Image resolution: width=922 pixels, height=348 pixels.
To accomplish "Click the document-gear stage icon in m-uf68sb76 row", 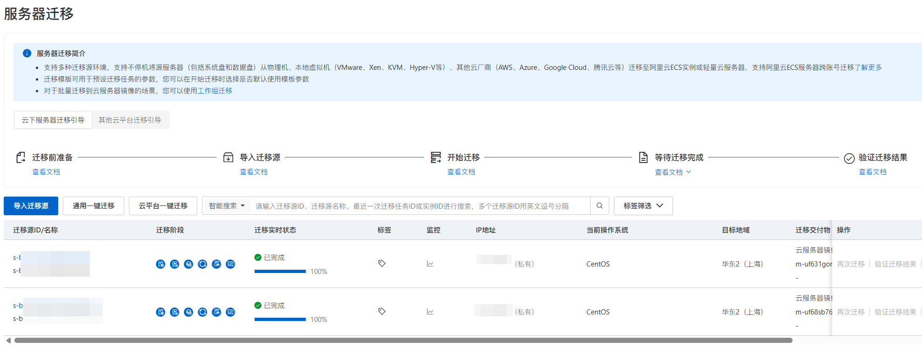I will tap(161, 312).
